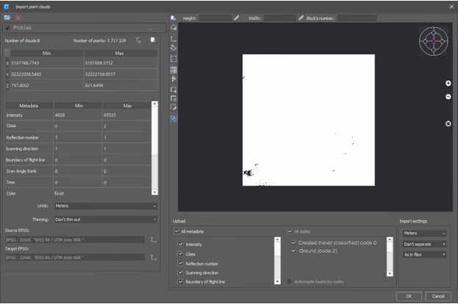Toggle the All metadata checkbox
This screenshot has height=304, width=458.
176,231
